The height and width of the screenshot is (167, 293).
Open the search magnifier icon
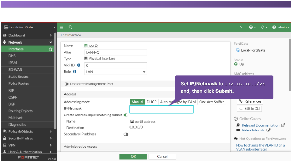[70, 27]
